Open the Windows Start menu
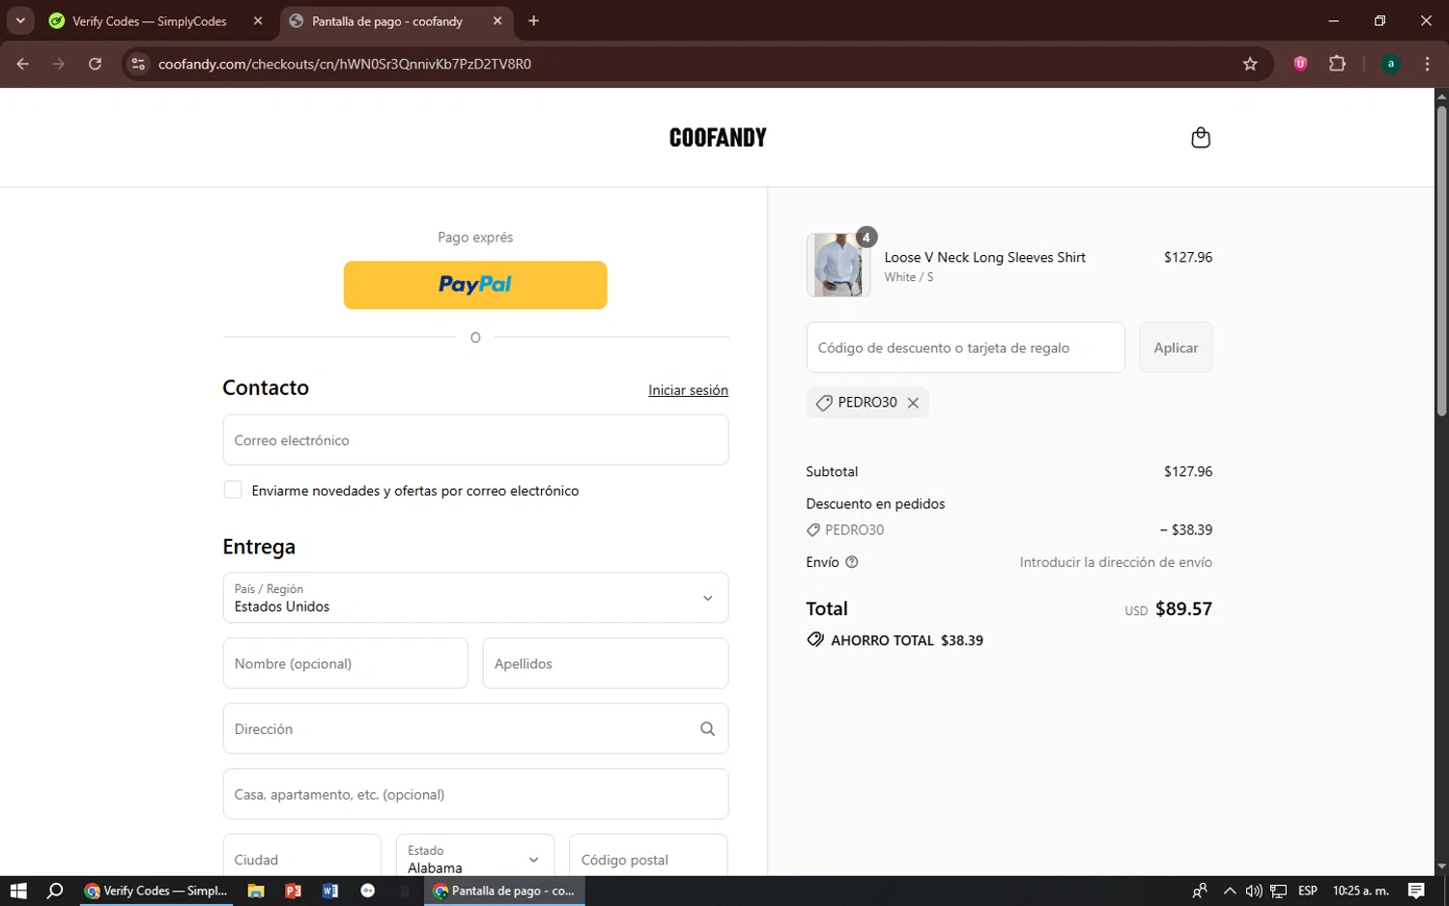Image resolution: width=1449 pixels, height=906 pixels. click(x=18, y=891)
